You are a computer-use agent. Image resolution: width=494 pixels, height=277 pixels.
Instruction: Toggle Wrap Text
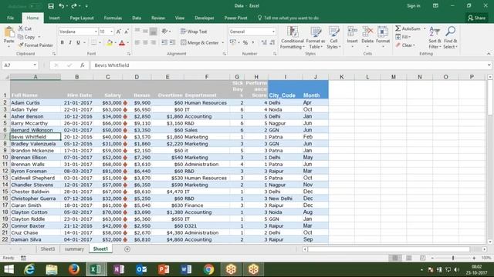194,32
